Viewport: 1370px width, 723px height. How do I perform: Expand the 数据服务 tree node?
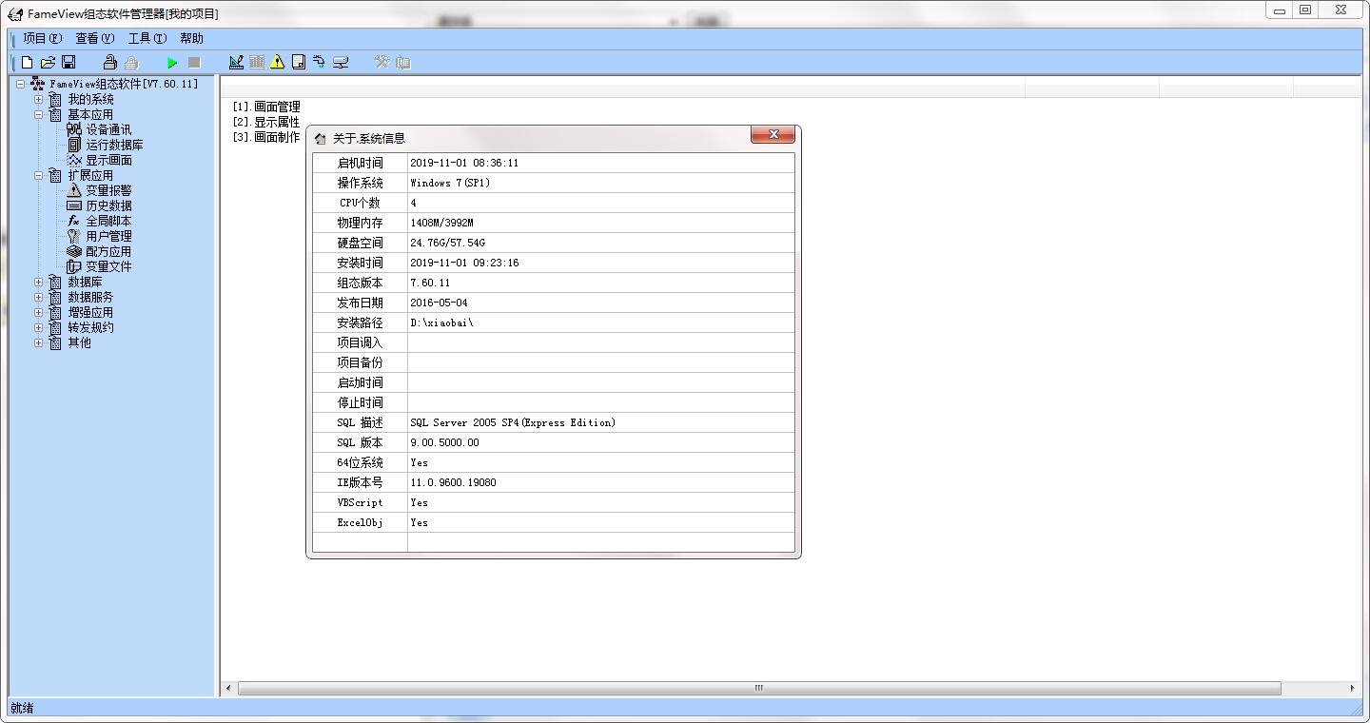[39, 297]
